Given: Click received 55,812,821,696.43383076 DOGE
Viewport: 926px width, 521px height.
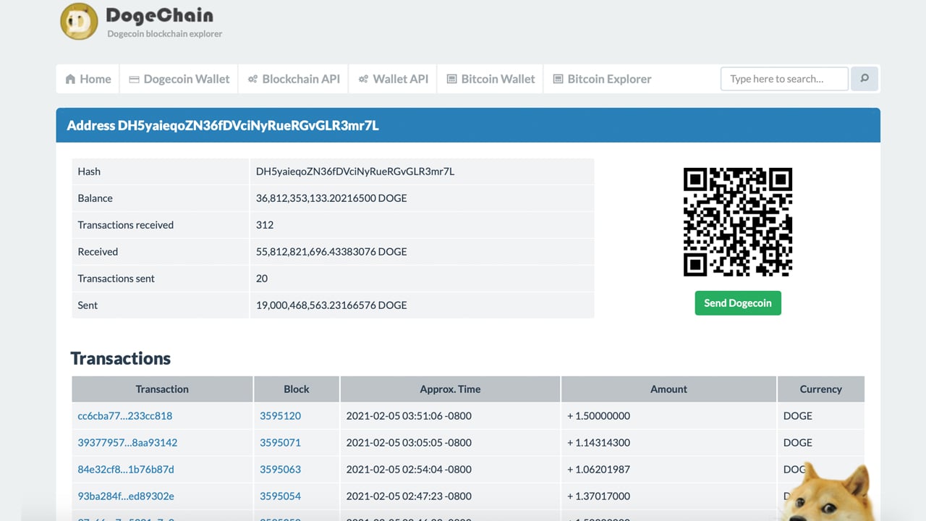Looking at the screenshot, I should 331,252.
